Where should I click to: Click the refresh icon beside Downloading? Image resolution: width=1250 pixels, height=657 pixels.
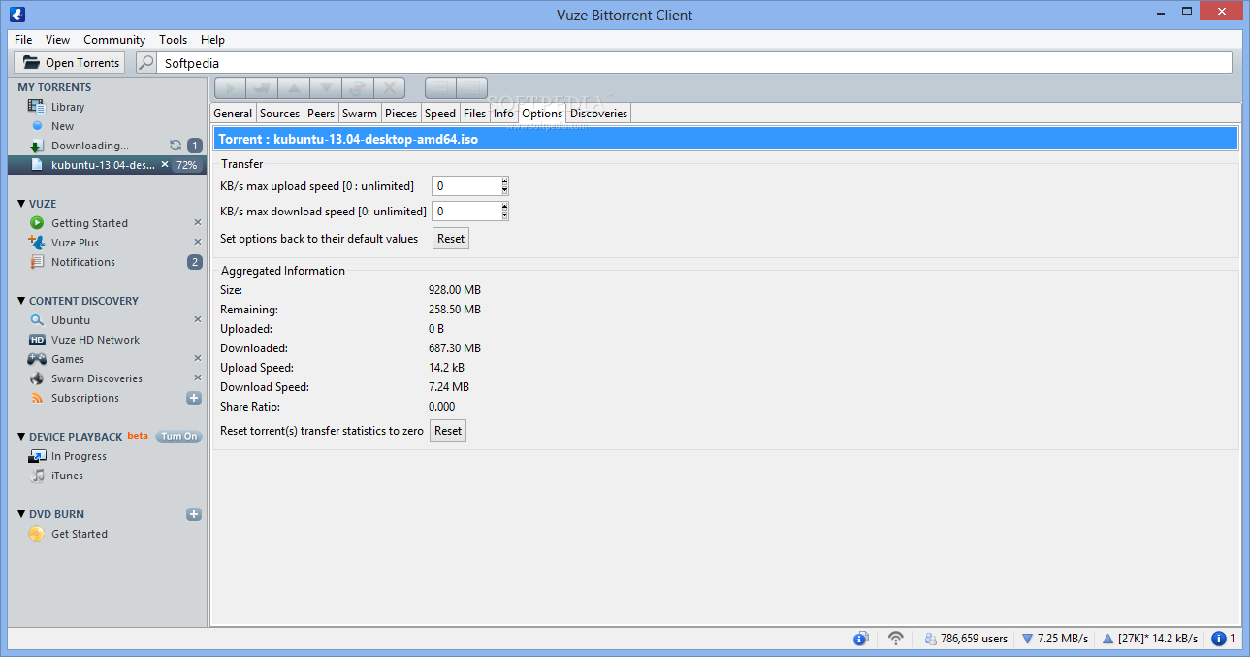[176, 146]
